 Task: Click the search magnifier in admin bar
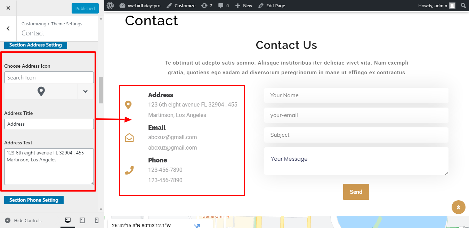463,6
